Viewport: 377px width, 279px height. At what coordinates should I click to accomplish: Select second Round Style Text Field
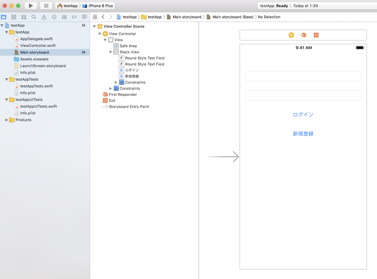pos(145,64)
